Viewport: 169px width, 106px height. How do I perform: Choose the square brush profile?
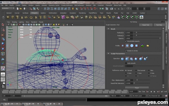[x=136, y=46]
